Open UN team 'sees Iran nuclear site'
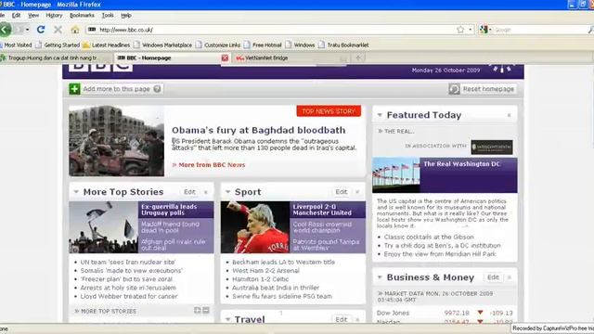The image size is (594, 334). tap(128, 262)
